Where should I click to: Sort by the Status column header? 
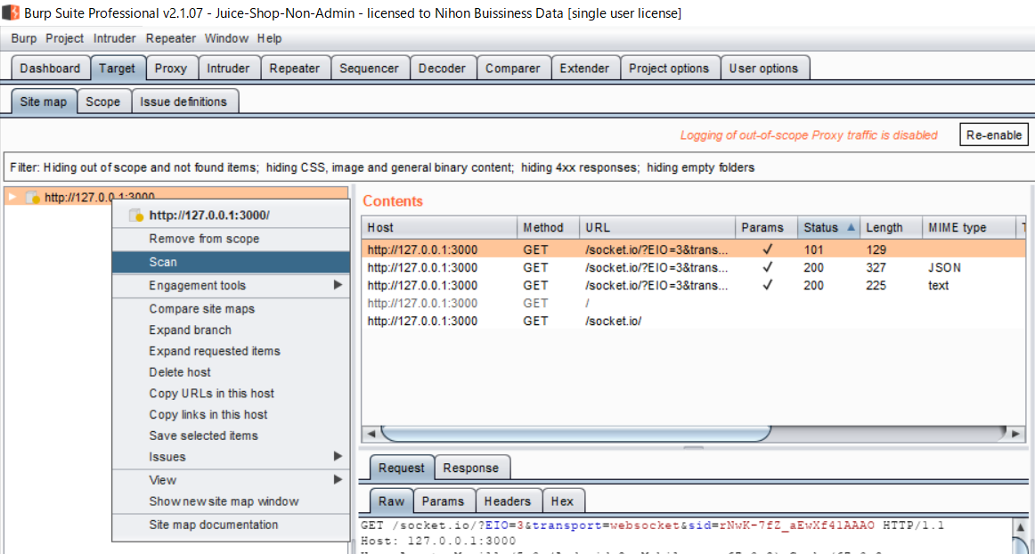[x=828, y=227]
